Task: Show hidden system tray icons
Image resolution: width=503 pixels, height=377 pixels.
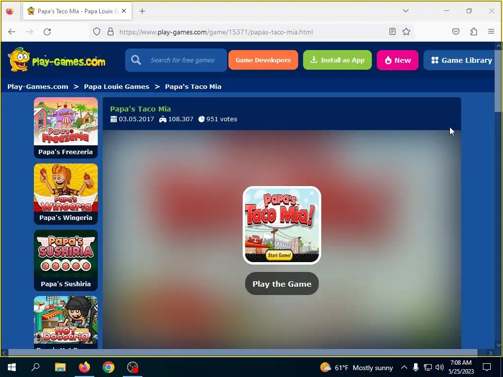Action: [404, 367]
